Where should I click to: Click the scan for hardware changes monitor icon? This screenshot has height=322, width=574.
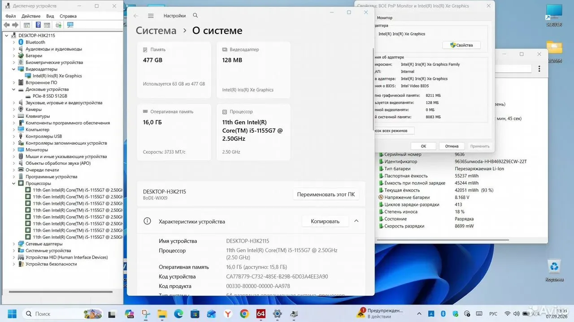coord(70,25)
